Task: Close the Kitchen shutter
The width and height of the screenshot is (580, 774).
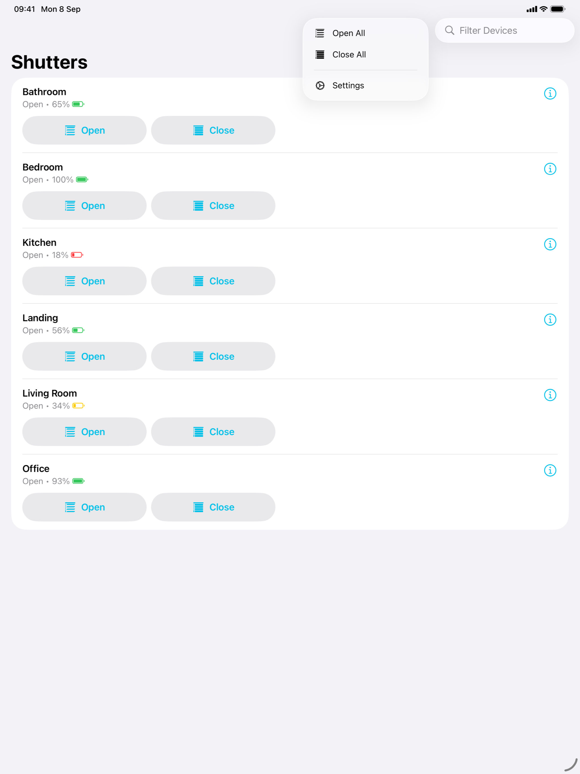Action: tap(213, 281)
